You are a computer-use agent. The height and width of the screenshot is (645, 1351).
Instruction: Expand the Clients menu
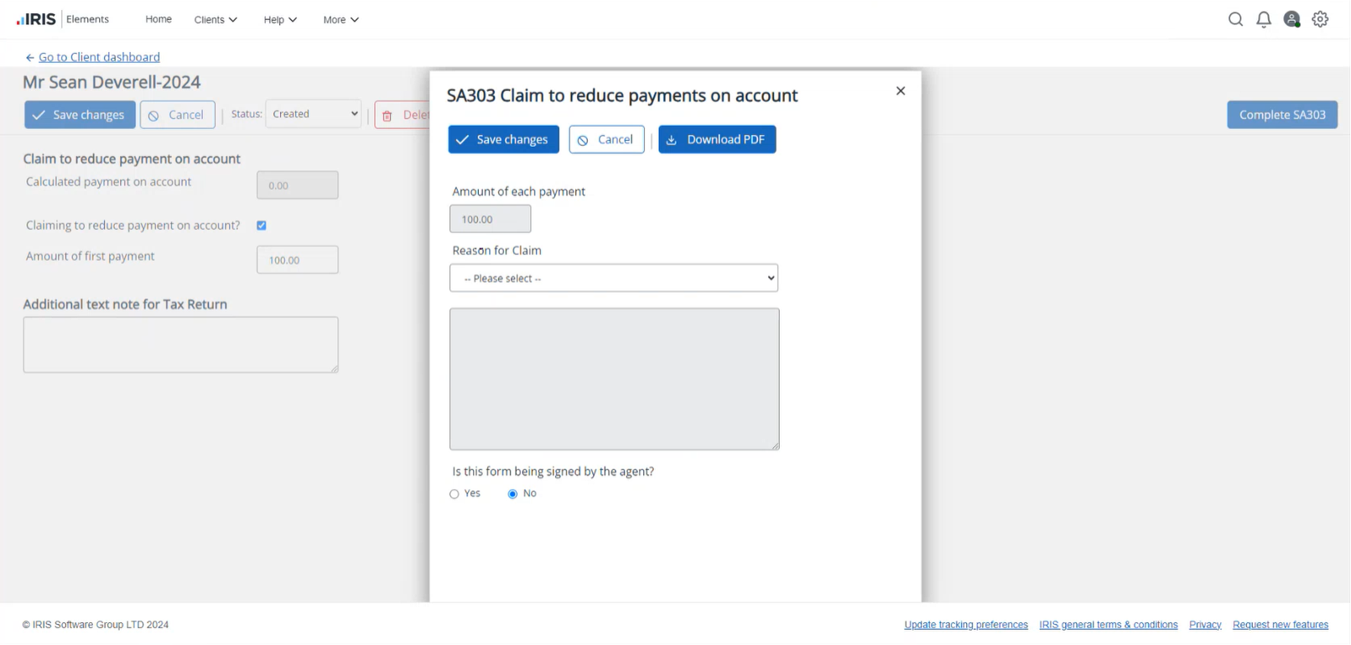pos(216,19)
